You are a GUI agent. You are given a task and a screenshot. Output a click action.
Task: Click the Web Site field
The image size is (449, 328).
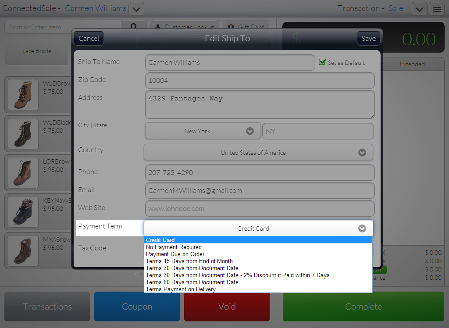pyautogui.click(x=260, y=209)
